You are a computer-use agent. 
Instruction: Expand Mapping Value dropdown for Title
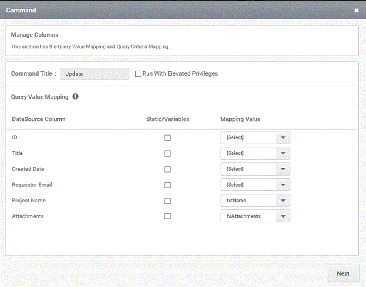pos(255,153)
